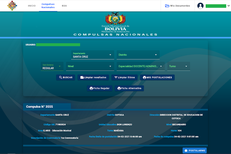The image size is (231, 154).
Task: Click DIRECCION DISTRITAL DE EDUCACION DE COTOCA text
Action: click(x=181, y=116)
